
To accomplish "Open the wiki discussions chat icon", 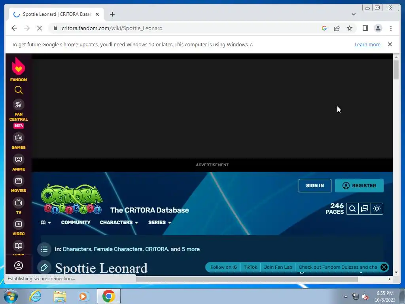I will click(364, 209).
